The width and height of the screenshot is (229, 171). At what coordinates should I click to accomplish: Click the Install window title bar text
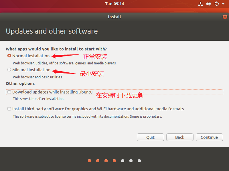(x=114, y=17)
